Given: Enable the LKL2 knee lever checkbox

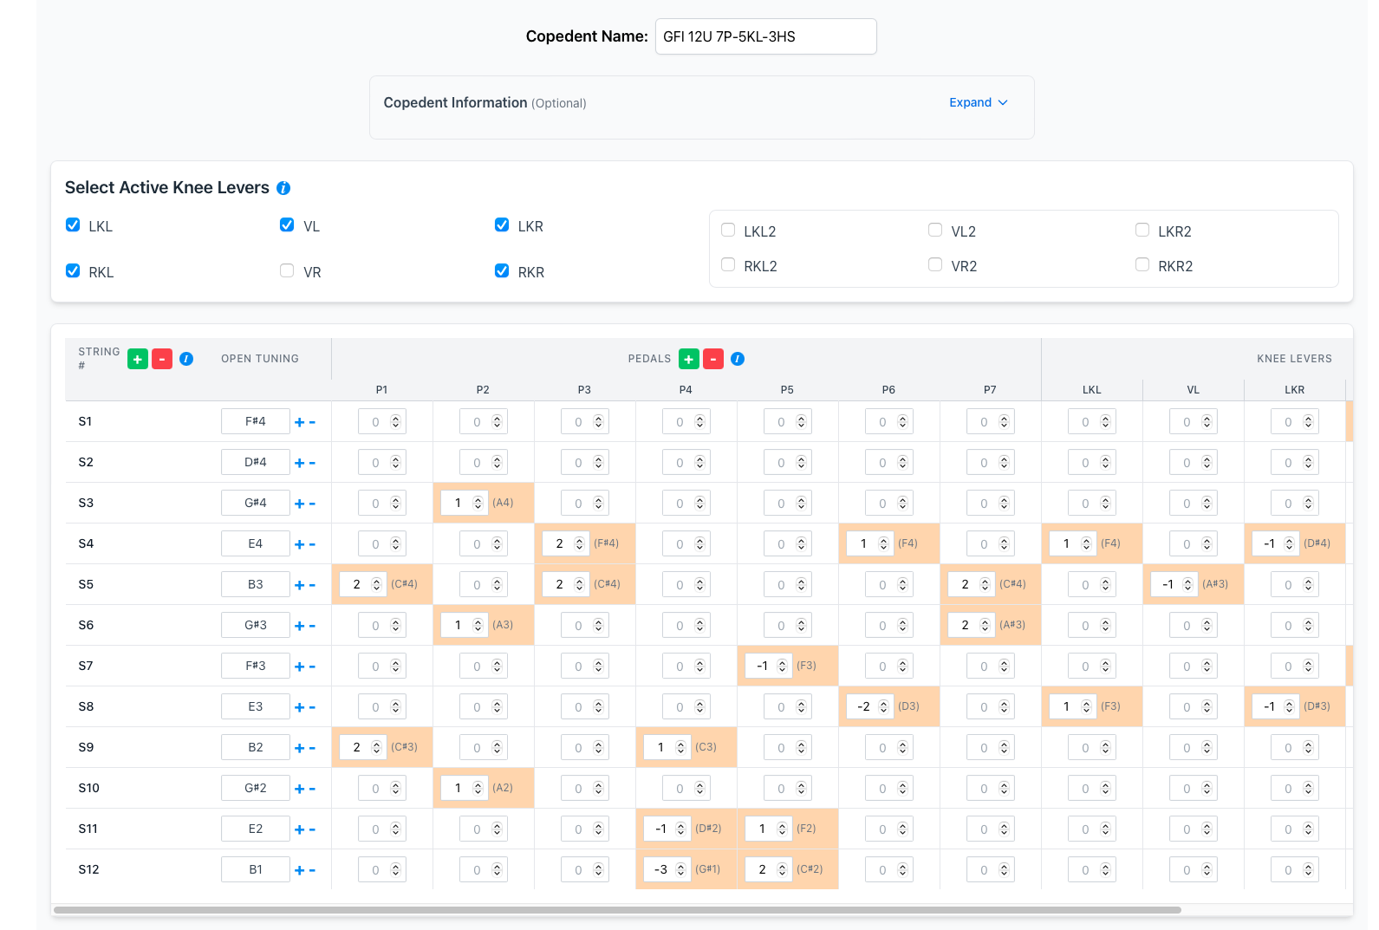Looking at the screenshot, I should coord(728,231).
